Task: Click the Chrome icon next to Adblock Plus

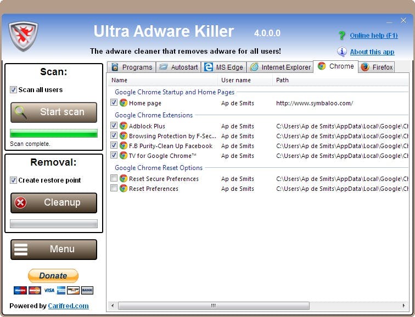Action: (124, 126)
